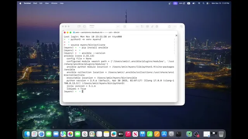This screenshot has width=248, height=139.
Task: Open Launchpad from the Dock
Action: tap(34, 134)
